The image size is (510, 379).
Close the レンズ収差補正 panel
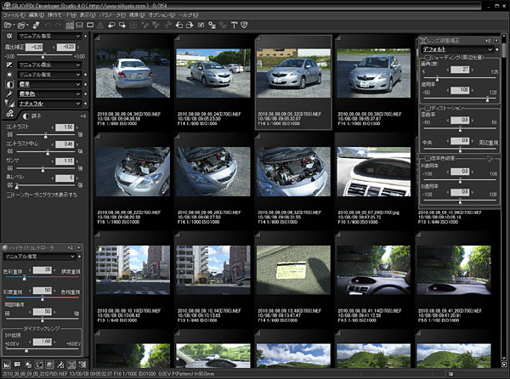496,41
